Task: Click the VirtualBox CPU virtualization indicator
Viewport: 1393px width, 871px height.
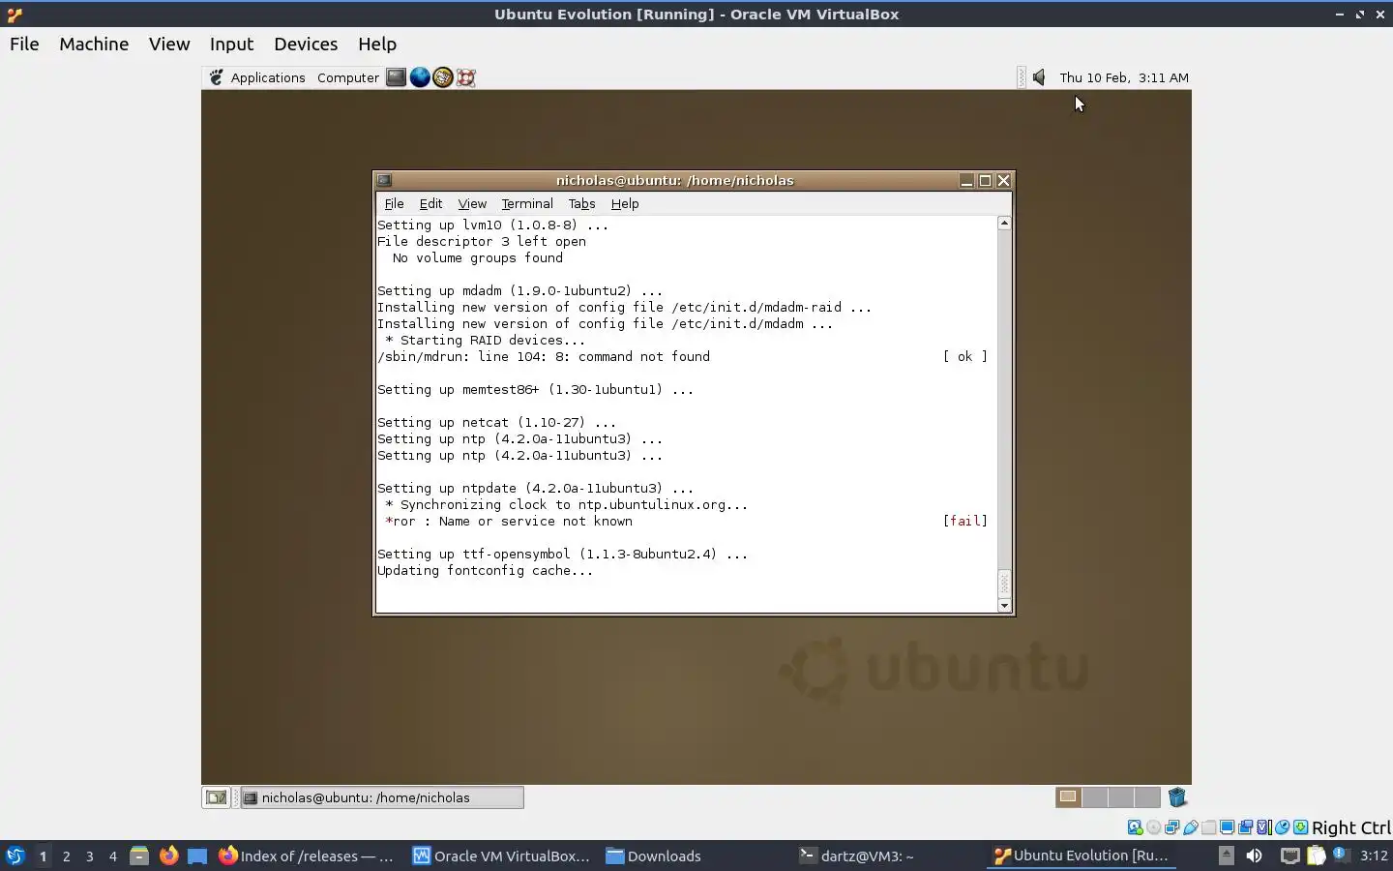Action: (x=1264, y=827)
